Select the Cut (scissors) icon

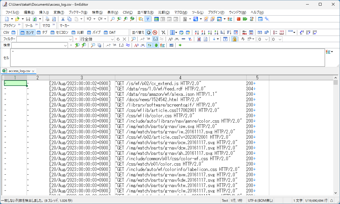63,19
